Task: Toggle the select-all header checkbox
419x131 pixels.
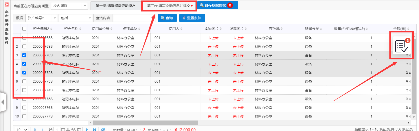Action: click(24, 29)
